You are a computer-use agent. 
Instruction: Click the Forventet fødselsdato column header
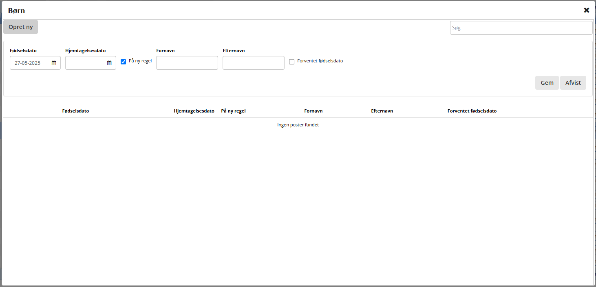pyautogui.click(x=472, y=111)
